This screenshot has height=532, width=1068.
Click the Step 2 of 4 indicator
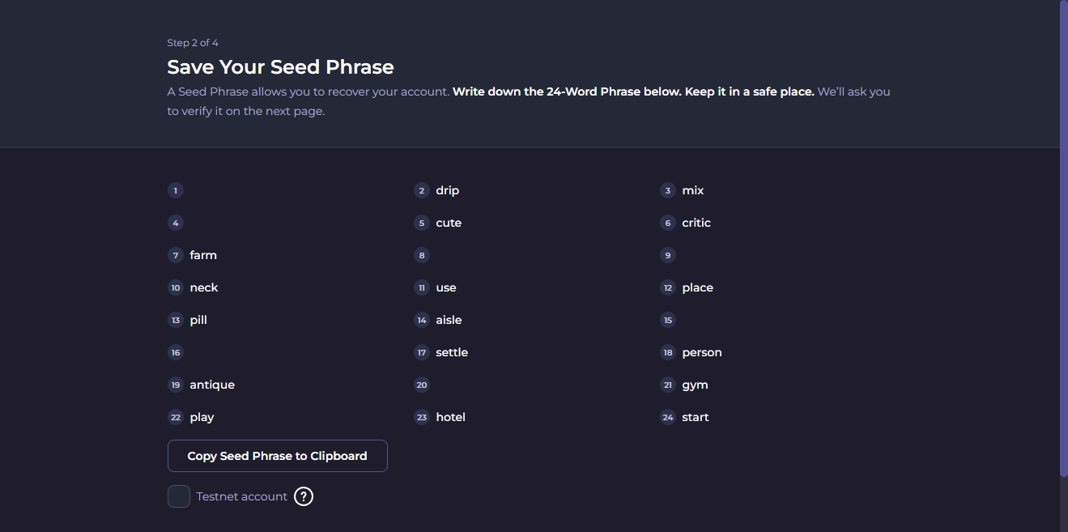[193, 43]
